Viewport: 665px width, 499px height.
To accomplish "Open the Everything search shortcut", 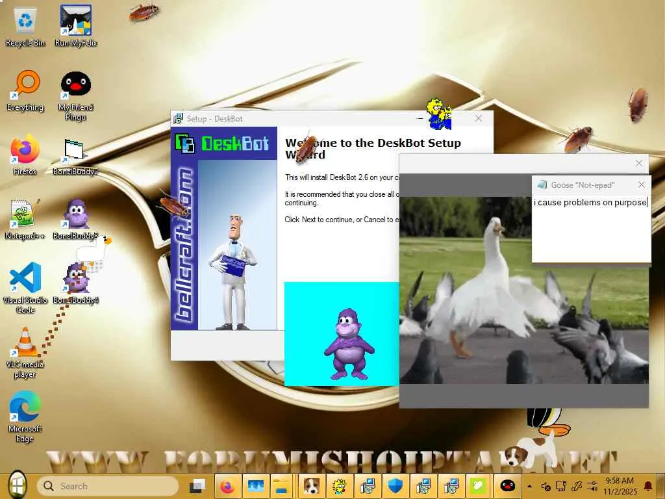I will click(25, 91).
